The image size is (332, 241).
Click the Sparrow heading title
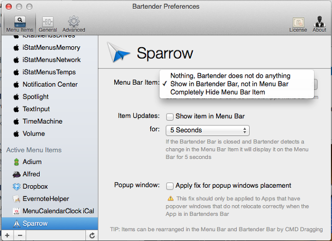click(165, 53)
